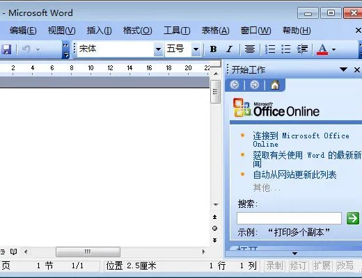This screenshot has height=278, width=362.
Task: Open 连接到 Microsoft Office Online link
Action: tap(301, 140)
